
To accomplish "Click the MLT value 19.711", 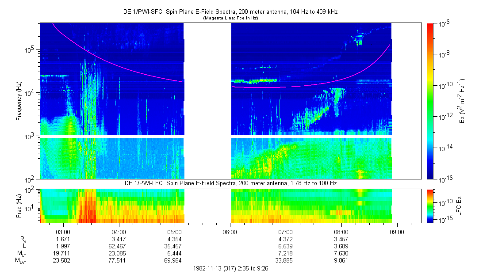I will pyautogui.click(x=61, y=253).
